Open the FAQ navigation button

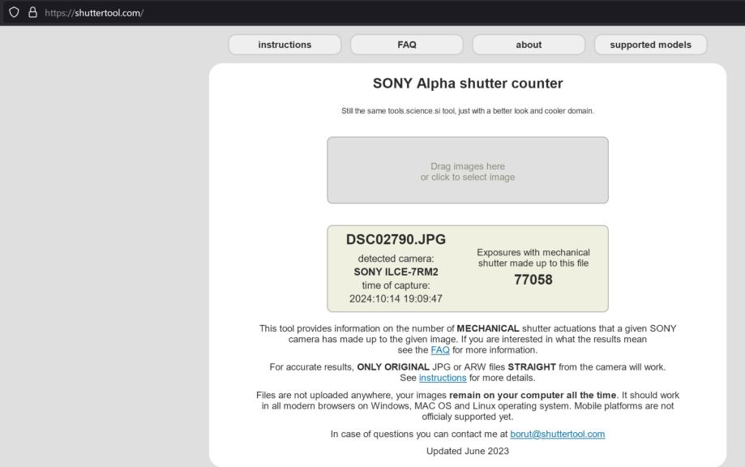[x=407, y=45]
